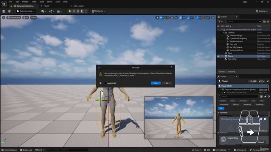Toggle rotation snapping angle icon
Image resolution: width=271 pixels, height=152 pixels.
coord(188,18)
